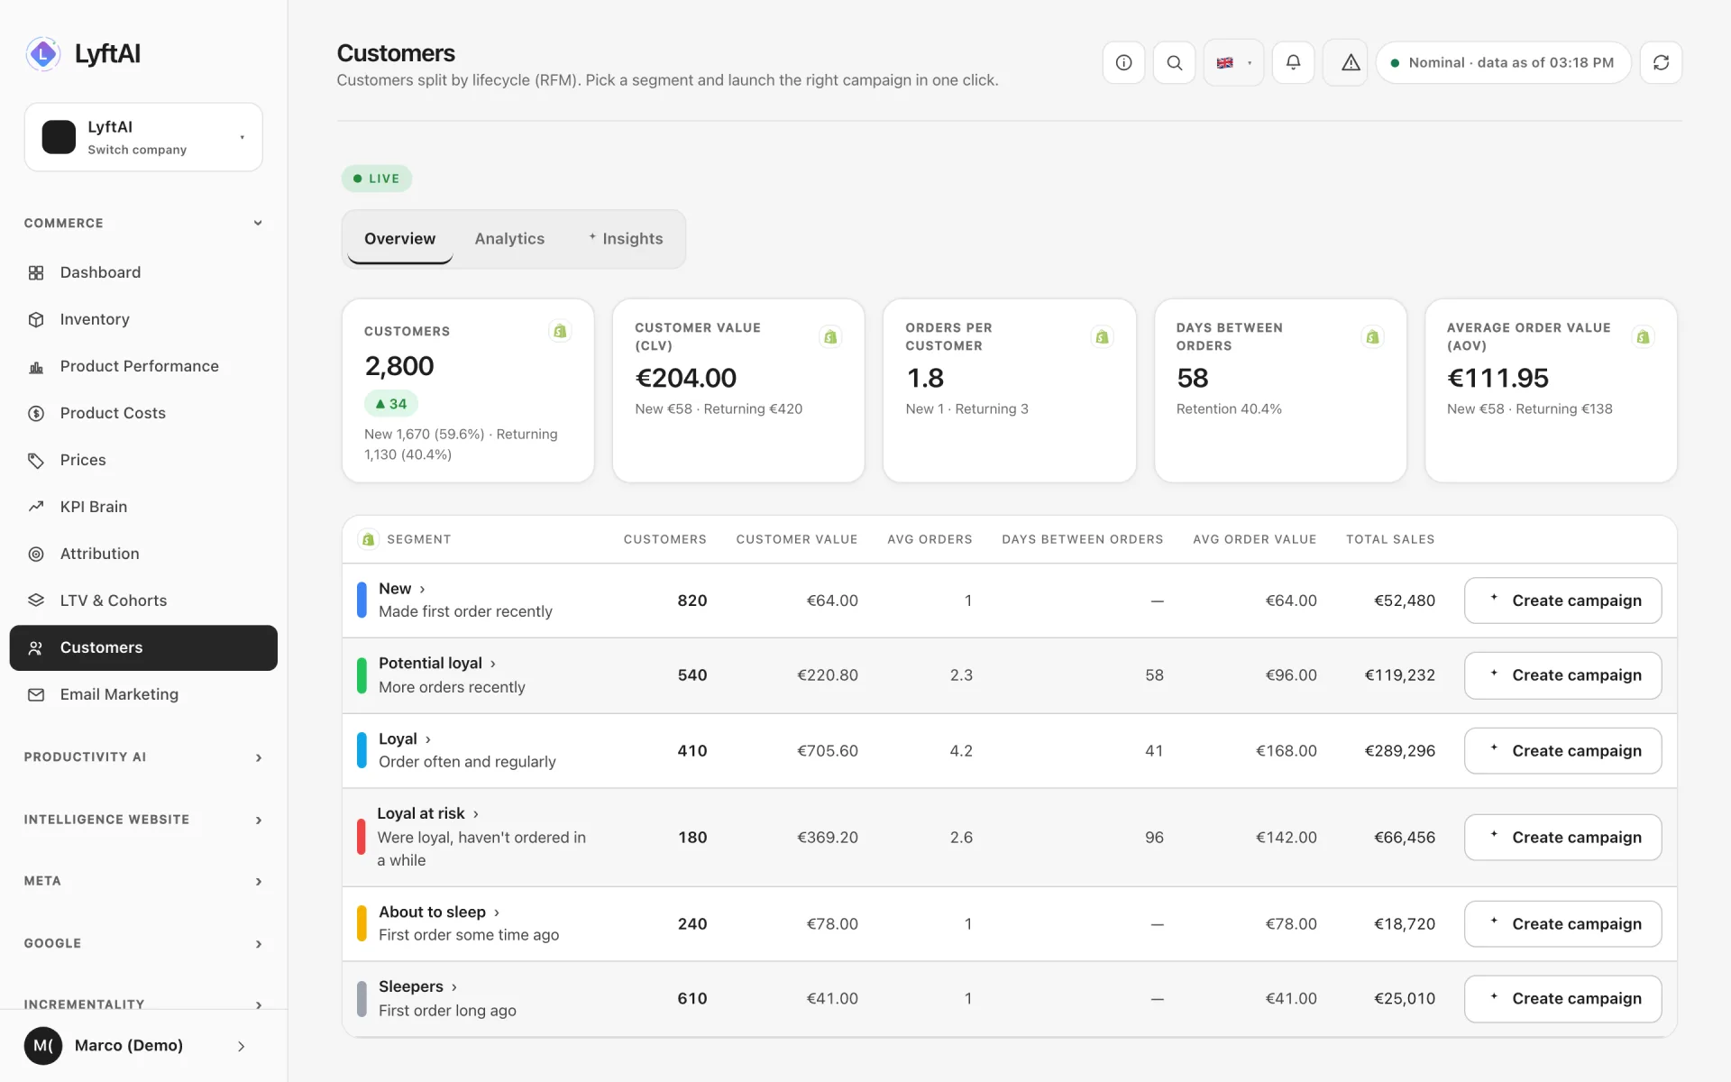Click the CUSTOMER VALUE column header
The height and width of the screenshot is (1082, 1731).
[x=797, y=539]
